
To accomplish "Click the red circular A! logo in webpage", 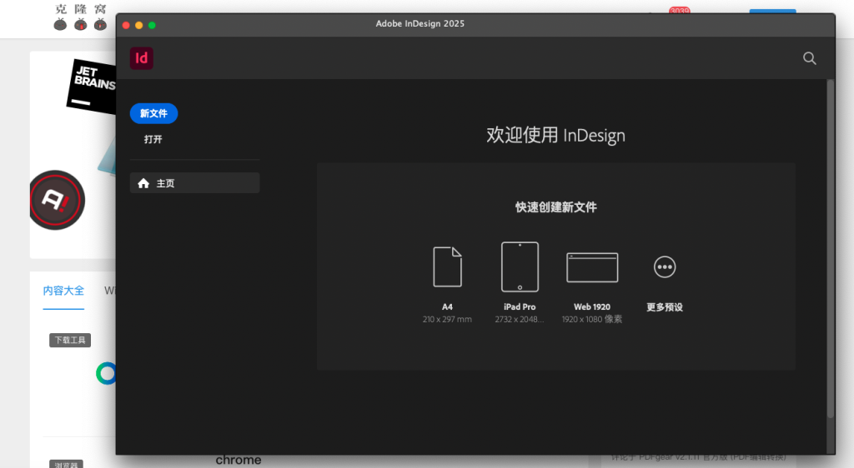I will coord(57,200).
